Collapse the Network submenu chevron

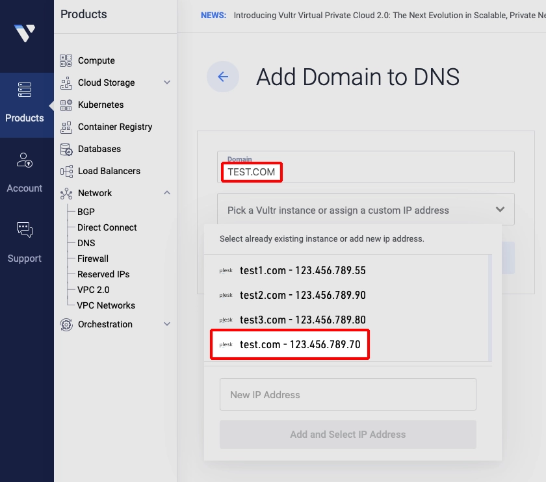coord(167,193)
